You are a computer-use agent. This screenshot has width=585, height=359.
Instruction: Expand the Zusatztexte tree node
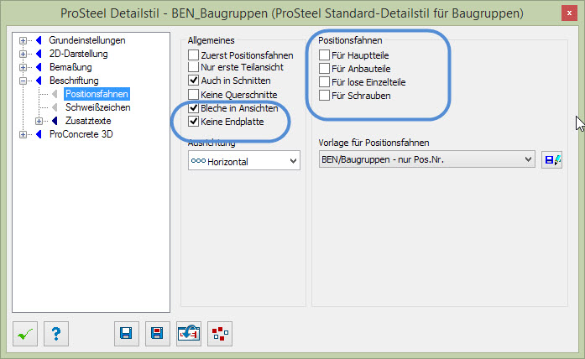39,121
